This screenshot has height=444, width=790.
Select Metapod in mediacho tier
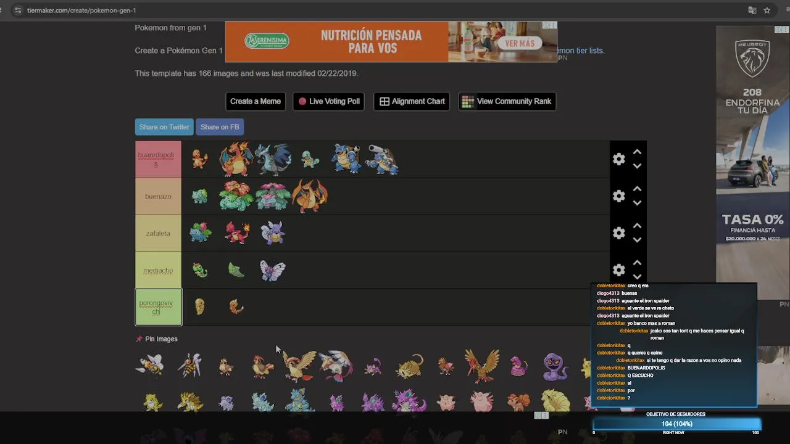point(236,270)
